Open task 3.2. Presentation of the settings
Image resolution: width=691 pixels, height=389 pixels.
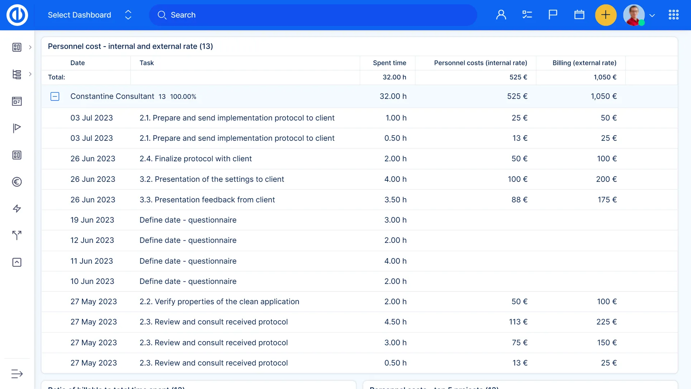click(x=212, y=179)
